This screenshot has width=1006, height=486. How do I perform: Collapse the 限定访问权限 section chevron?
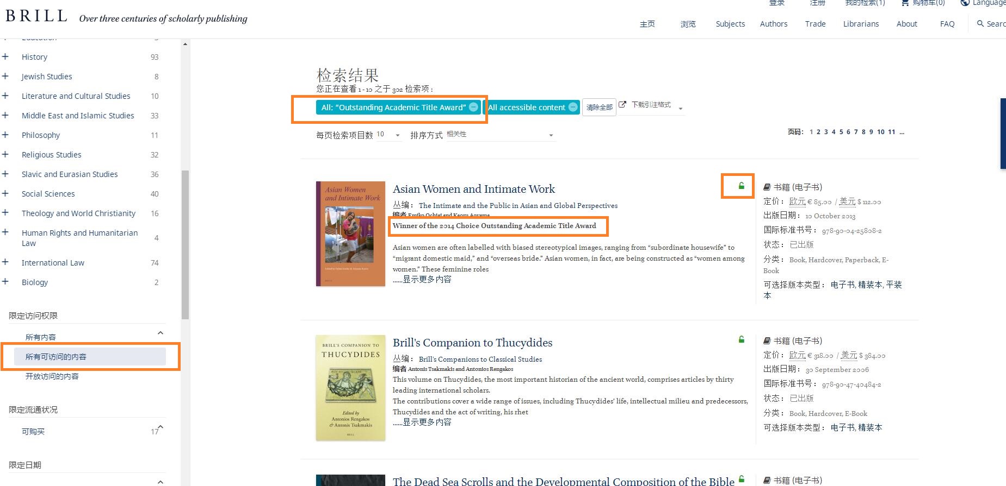pos(161,333)
